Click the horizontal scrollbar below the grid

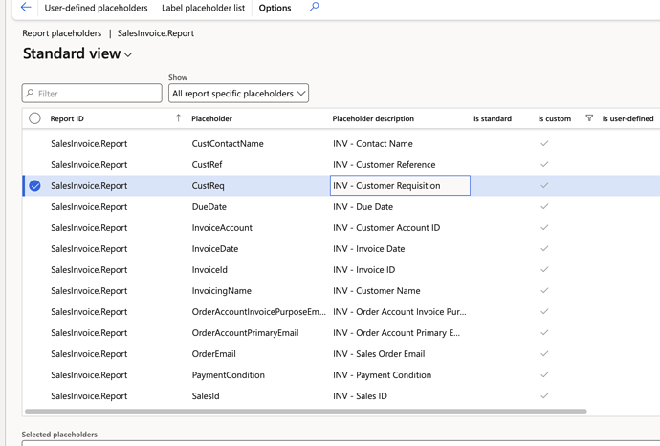coord(306,412)
